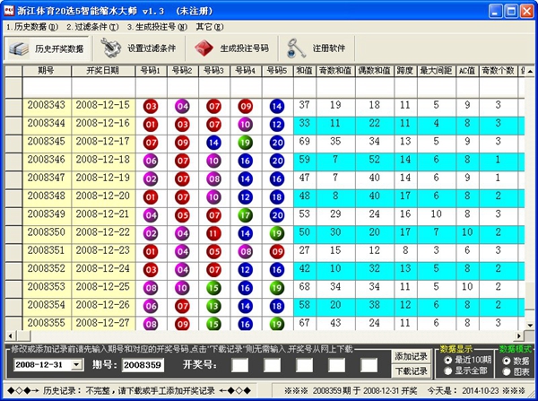538x401 pixels.
Task: Click the app icon in title bar
Action: (x=9, y=11)
